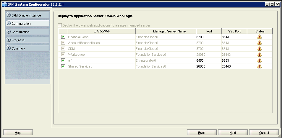This screenshot has height=138, width=282.
Task: Cancel the configurator wizard
Action: pyautogui.click(x=264, y=133)
